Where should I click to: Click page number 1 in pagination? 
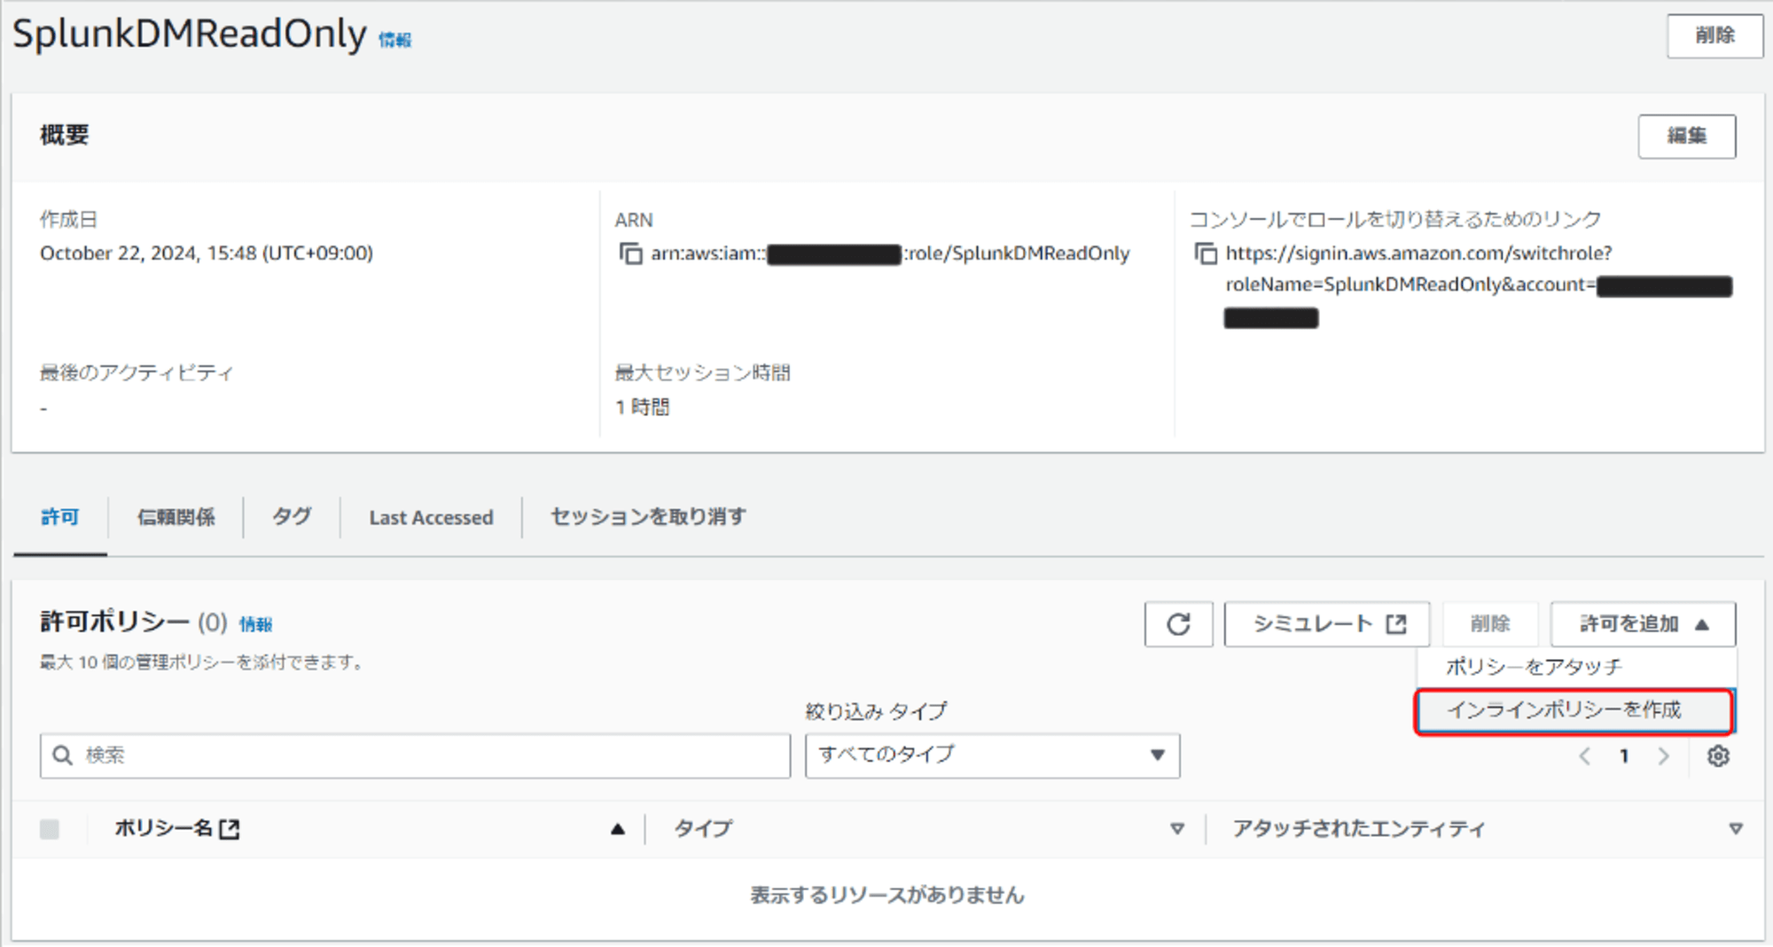pos(1624,756)
